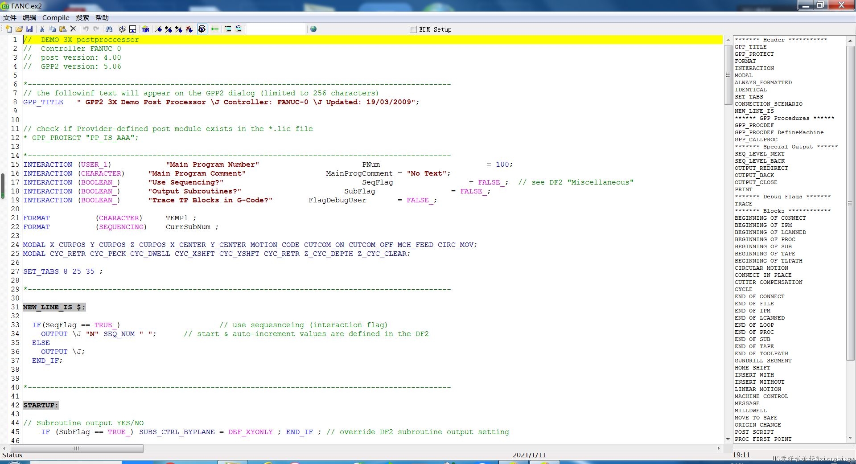Select GPP_TITLE in the keyword list
The height and width of the screenshot is (464, 856).
click(x=751, y=47)
